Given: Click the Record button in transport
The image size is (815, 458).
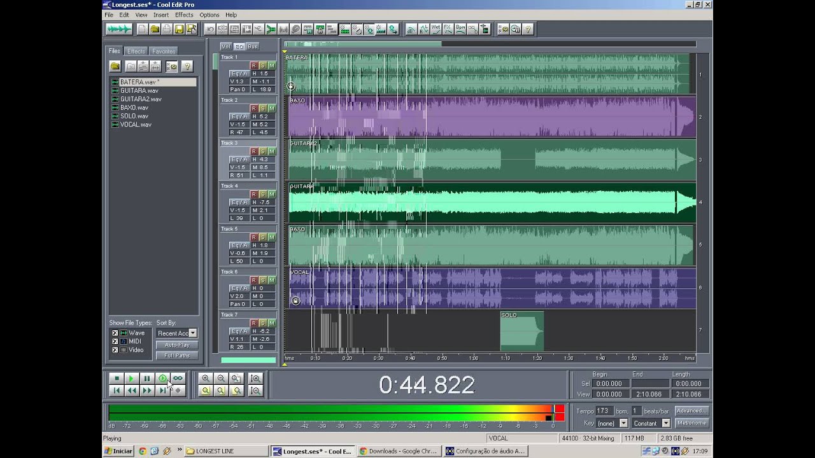Looking at the screenshot, I should click(x=178, y=391).
